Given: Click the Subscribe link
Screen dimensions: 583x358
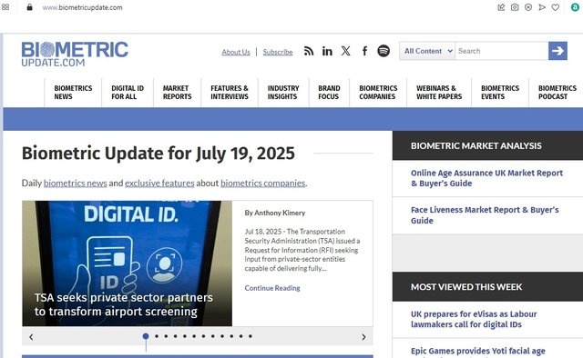Looking at the screenshot, I should click(278, 52).
